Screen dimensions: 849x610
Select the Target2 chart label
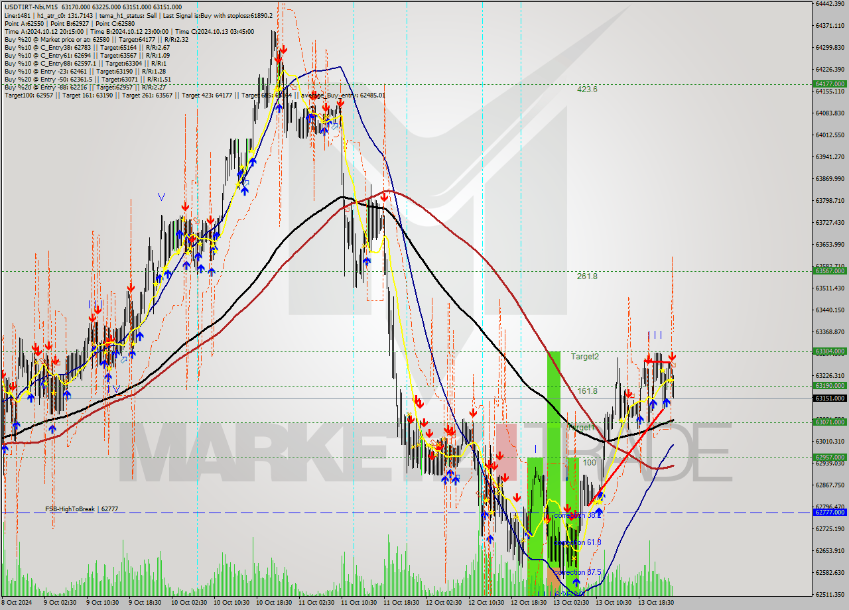point(585,357)
